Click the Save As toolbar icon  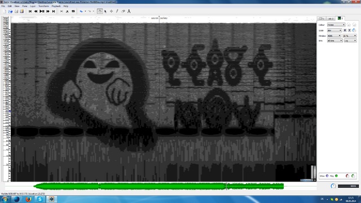22,11
